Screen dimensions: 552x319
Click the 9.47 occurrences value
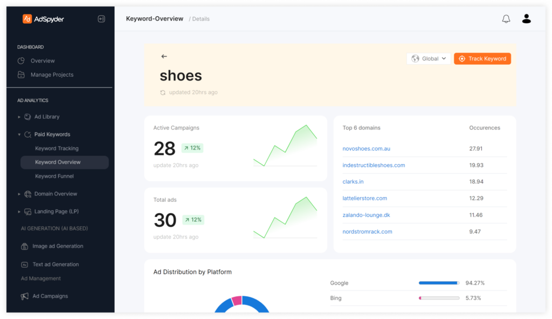pyautogui.click(x=474, y=232)
